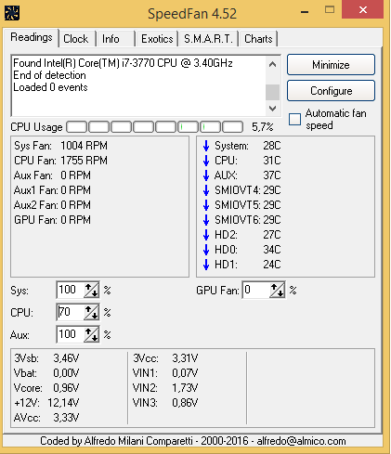Switch to the Exotics tab

[x=157, y=39]
